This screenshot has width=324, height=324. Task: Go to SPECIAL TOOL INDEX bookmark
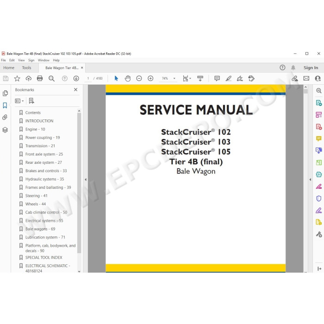44,257
